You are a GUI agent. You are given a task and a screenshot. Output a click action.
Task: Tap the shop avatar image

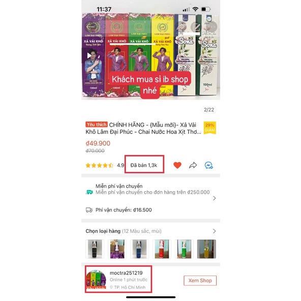96,280
